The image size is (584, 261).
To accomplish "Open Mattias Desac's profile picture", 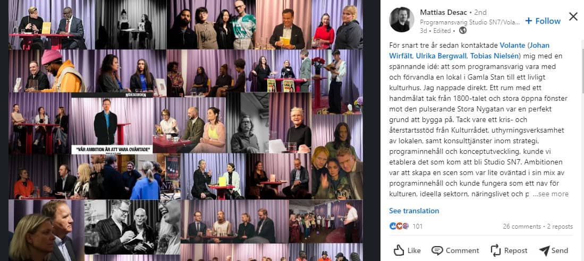I will pos(402,19).
